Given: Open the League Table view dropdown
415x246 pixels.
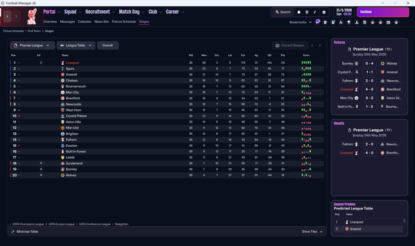Looking at the screenshot, I should 76,45.
